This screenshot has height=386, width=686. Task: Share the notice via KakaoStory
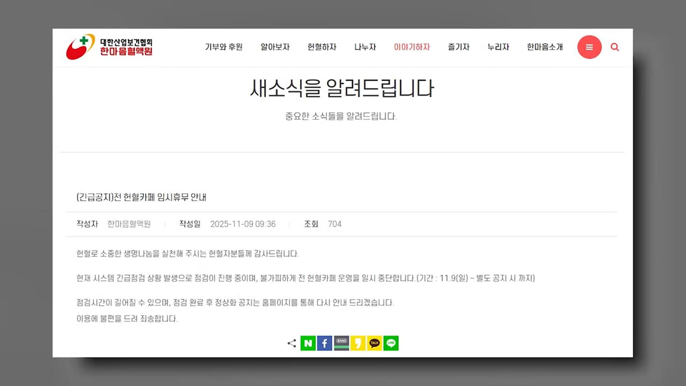(x=358, y=343)
